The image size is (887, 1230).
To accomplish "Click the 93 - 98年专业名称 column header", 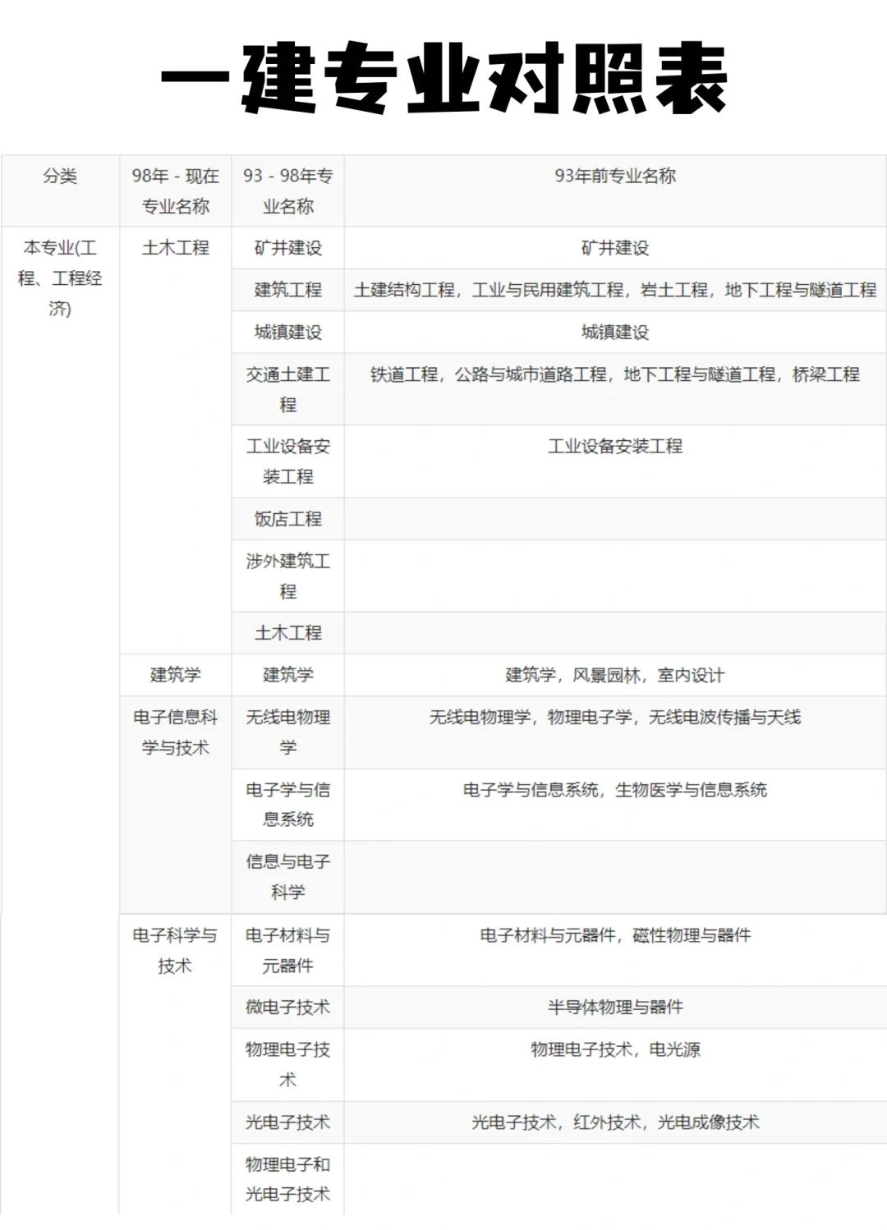I will (287, 187).
